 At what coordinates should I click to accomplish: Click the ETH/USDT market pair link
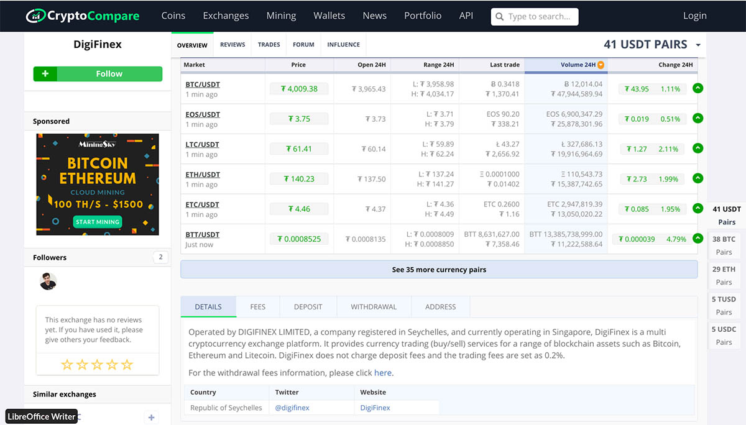203,175
